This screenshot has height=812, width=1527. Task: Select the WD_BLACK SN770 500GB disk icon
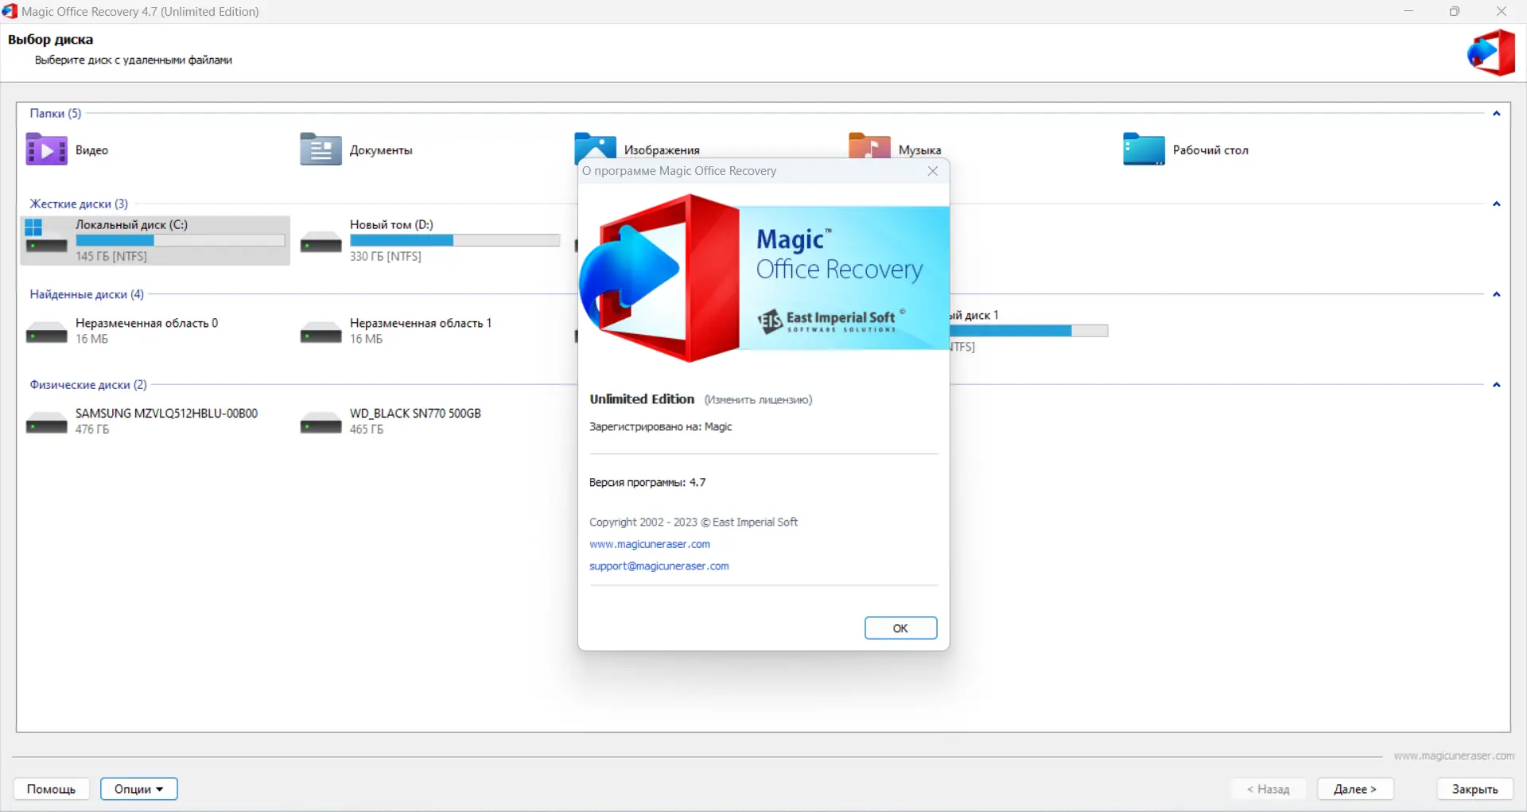(321, 422)
